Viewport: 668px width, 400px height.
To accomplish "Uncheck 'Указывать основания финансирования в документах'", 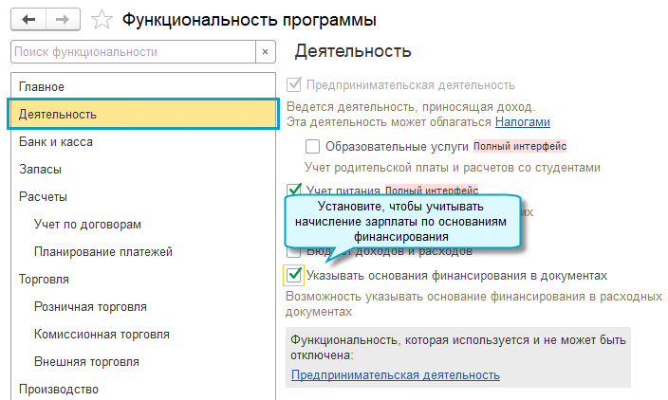I will coord(294,276).
